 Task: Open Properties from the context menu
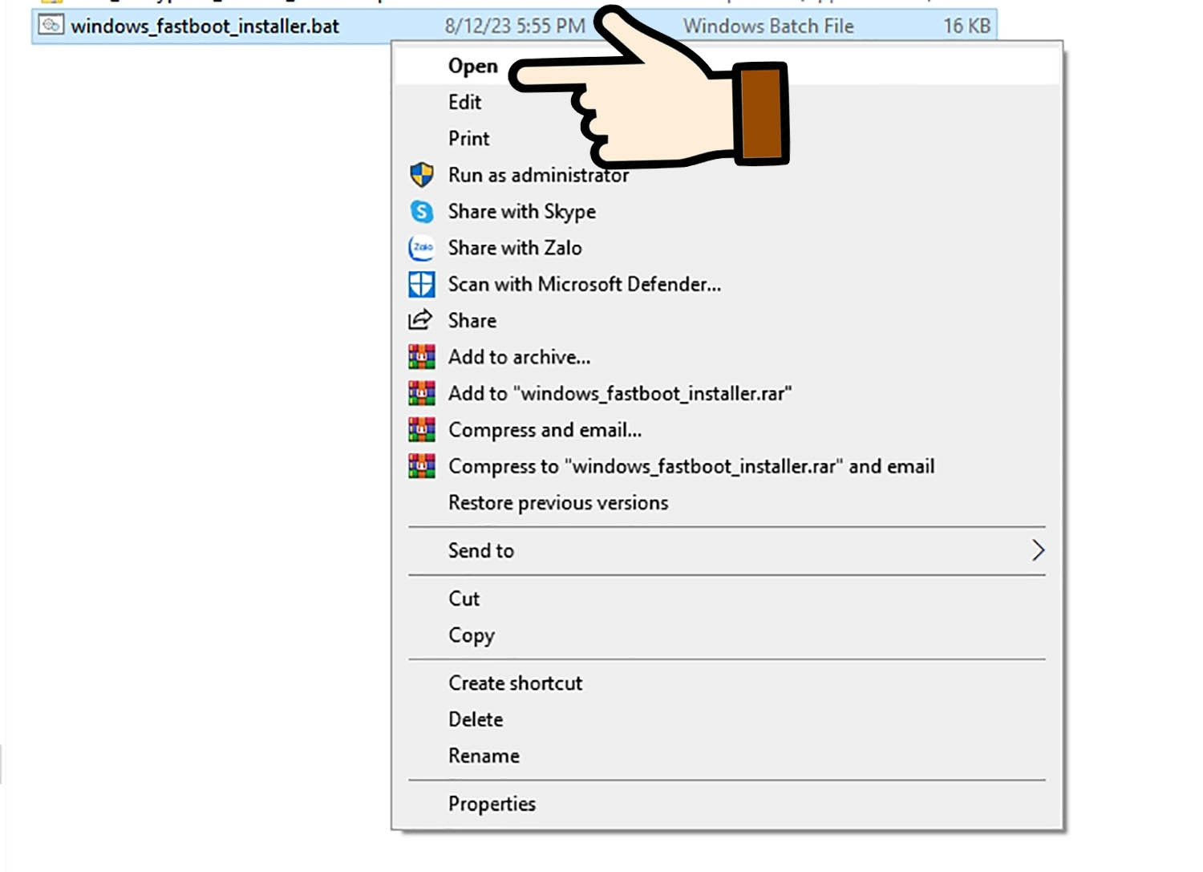727,804
